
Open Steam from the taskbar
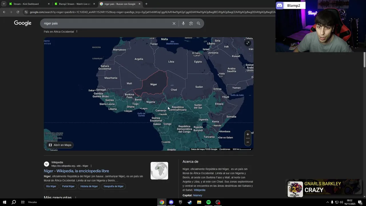coord(190,202)
